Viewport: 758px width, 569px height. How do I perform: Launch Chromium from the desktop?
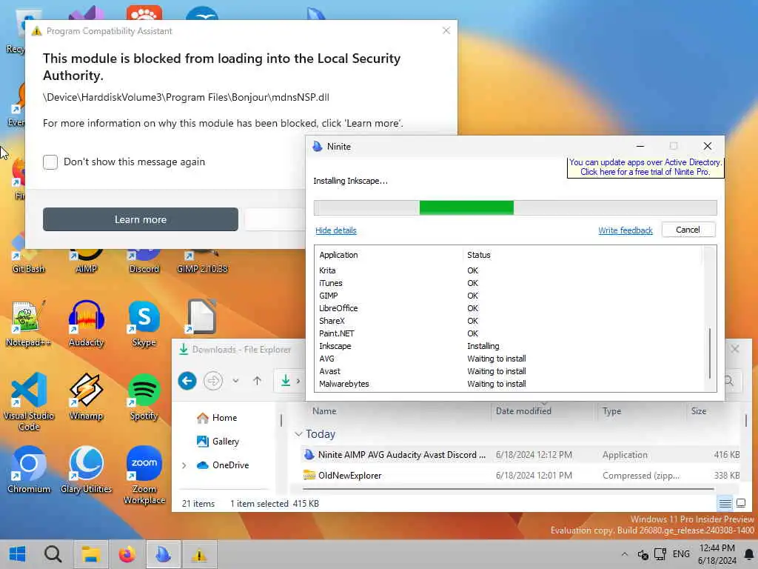(x=29, y=469)
